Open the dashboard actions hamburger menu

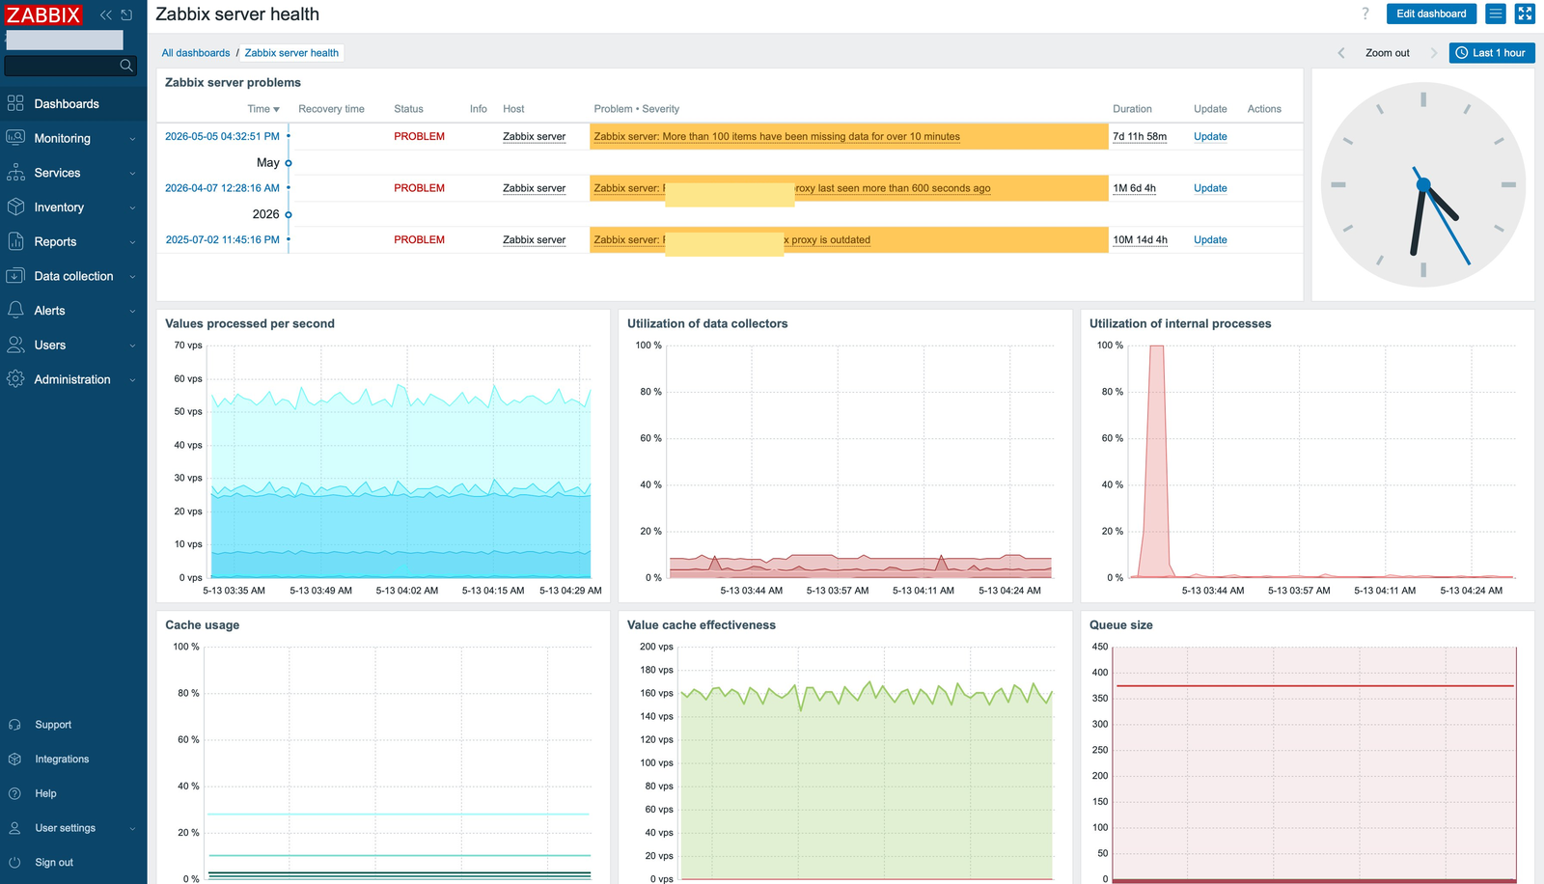point(1496,14)
